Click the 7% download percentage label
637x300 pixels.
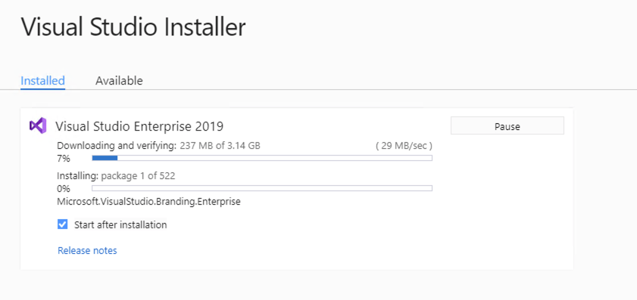pos(64,159)
